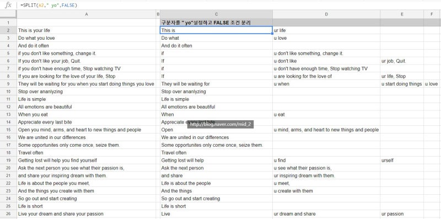Select row 14 header
Screen dimensions: 441x219
[8, 122]
